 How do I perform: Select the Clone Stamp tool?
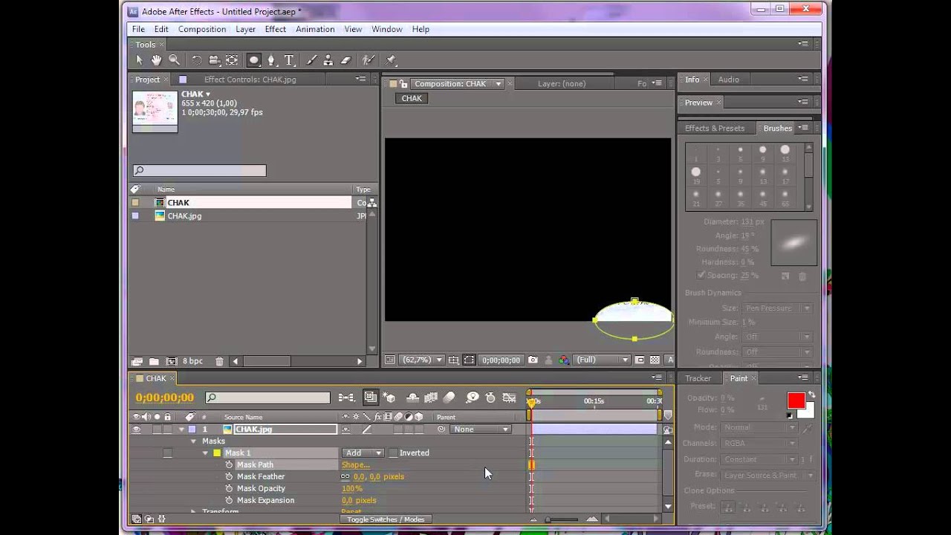328,60
